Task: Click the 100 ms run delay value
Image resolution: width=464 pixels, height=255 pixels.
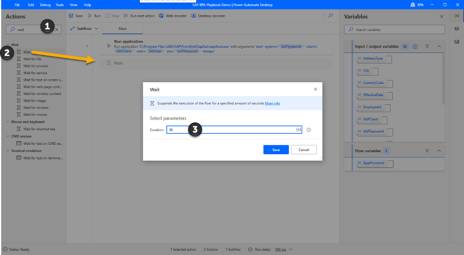Action: point(280,250)
